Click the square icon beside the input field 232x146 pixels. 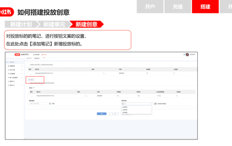(50, 104)
